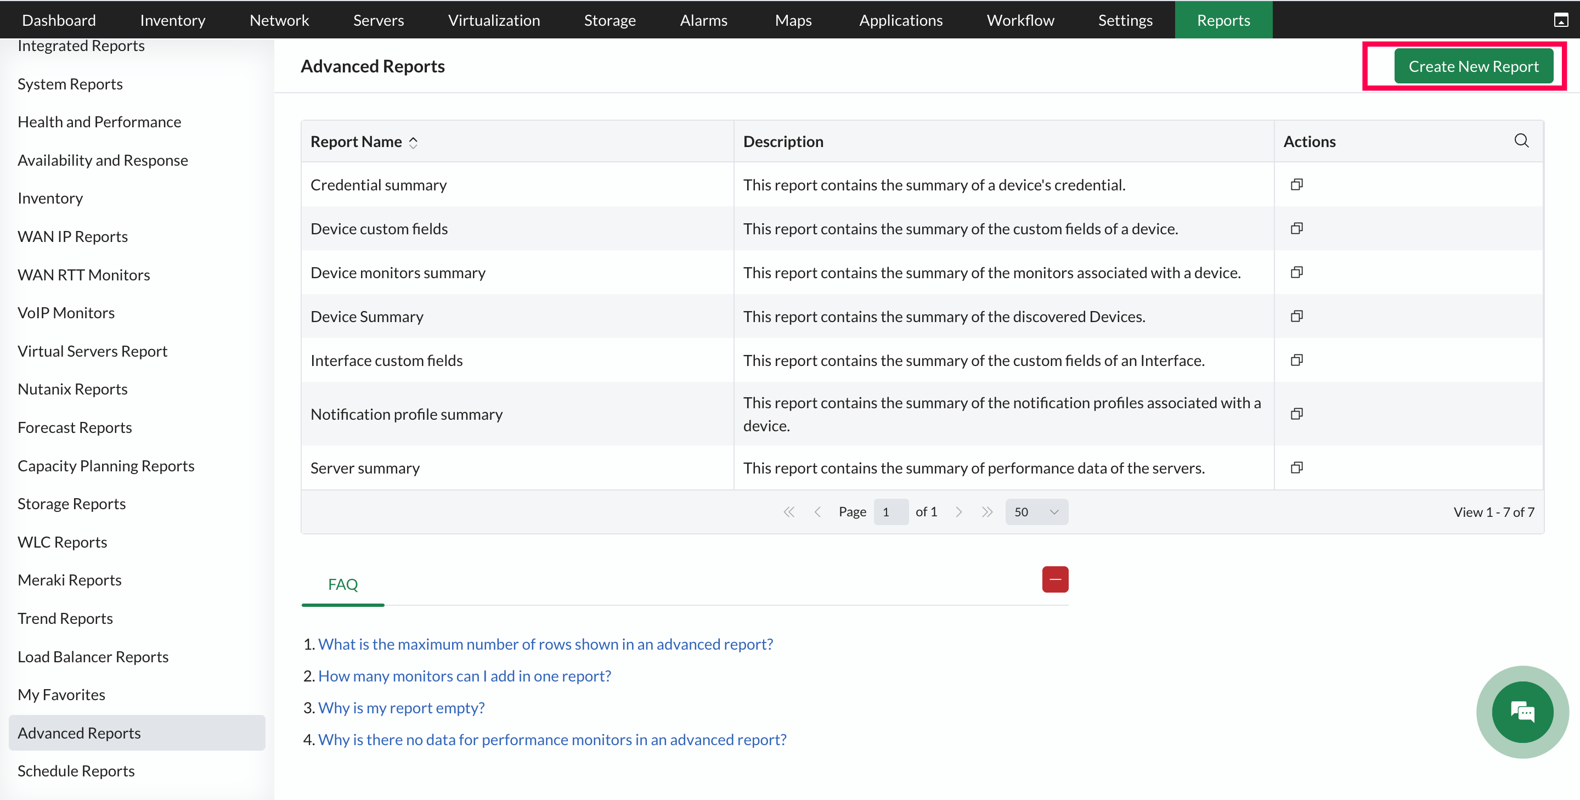
Task: Click the top-right window toggle icon
Action: [1561, 20]
